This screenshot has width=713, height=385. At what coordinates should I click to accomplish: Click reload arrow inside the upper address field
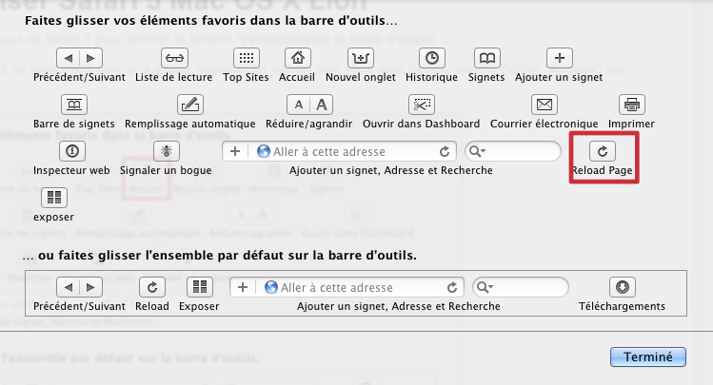click(445, 152)
